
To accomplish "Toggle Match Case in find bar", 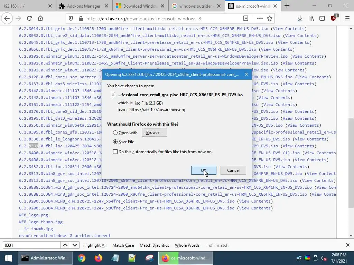I will pyautogui.click(x=123, y=245).
